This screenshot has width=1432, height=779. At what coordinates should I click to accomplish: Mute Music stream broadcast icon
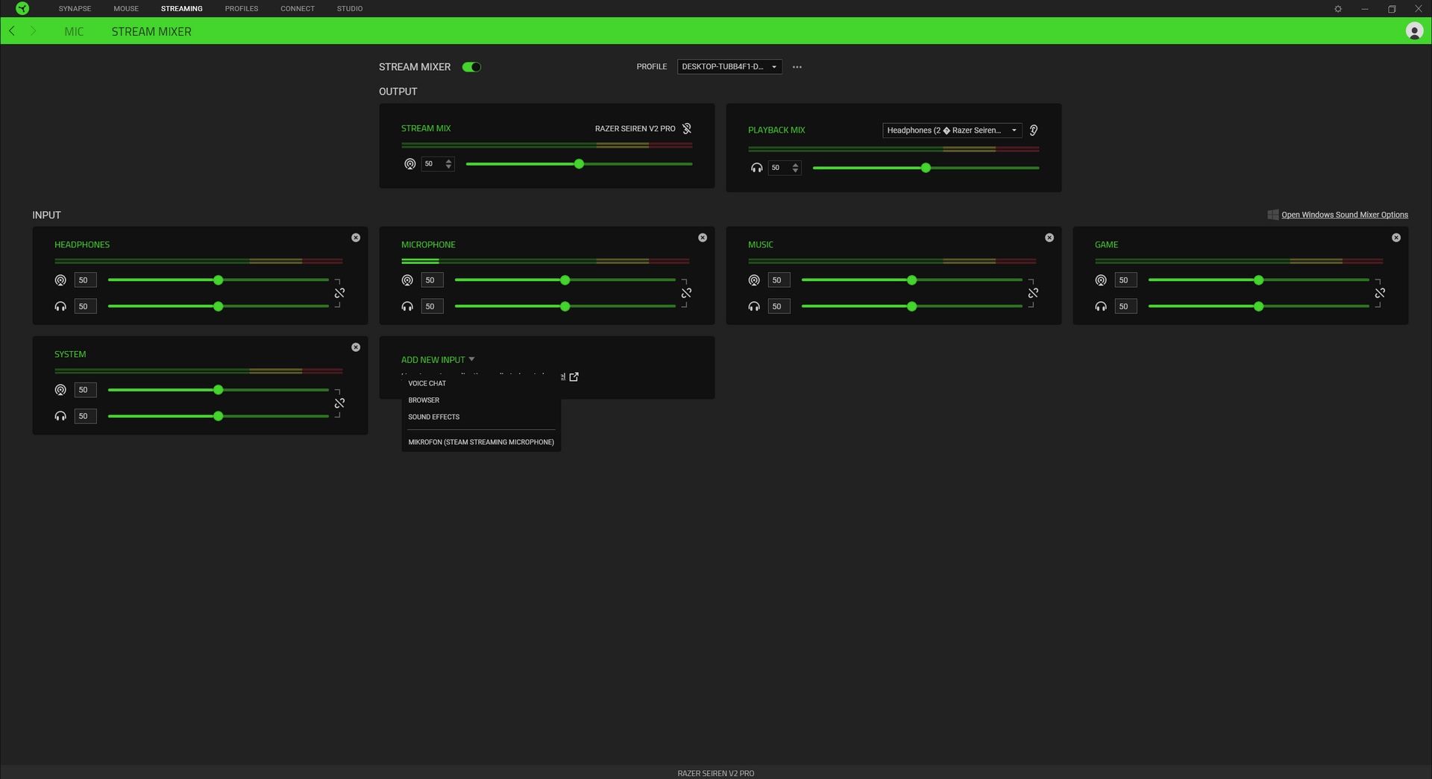754,280
